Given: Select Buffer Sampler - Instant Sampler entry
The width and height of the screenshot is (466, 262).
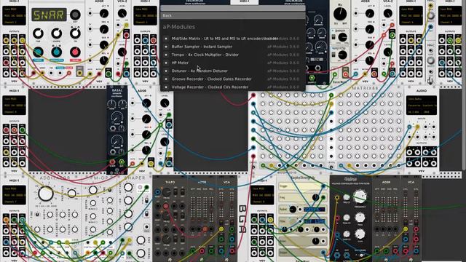Looking at the screenshot, I should (x=232, y=47).
